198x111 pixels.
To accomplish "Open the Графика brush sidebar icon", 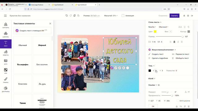I will tap(6, 80).
